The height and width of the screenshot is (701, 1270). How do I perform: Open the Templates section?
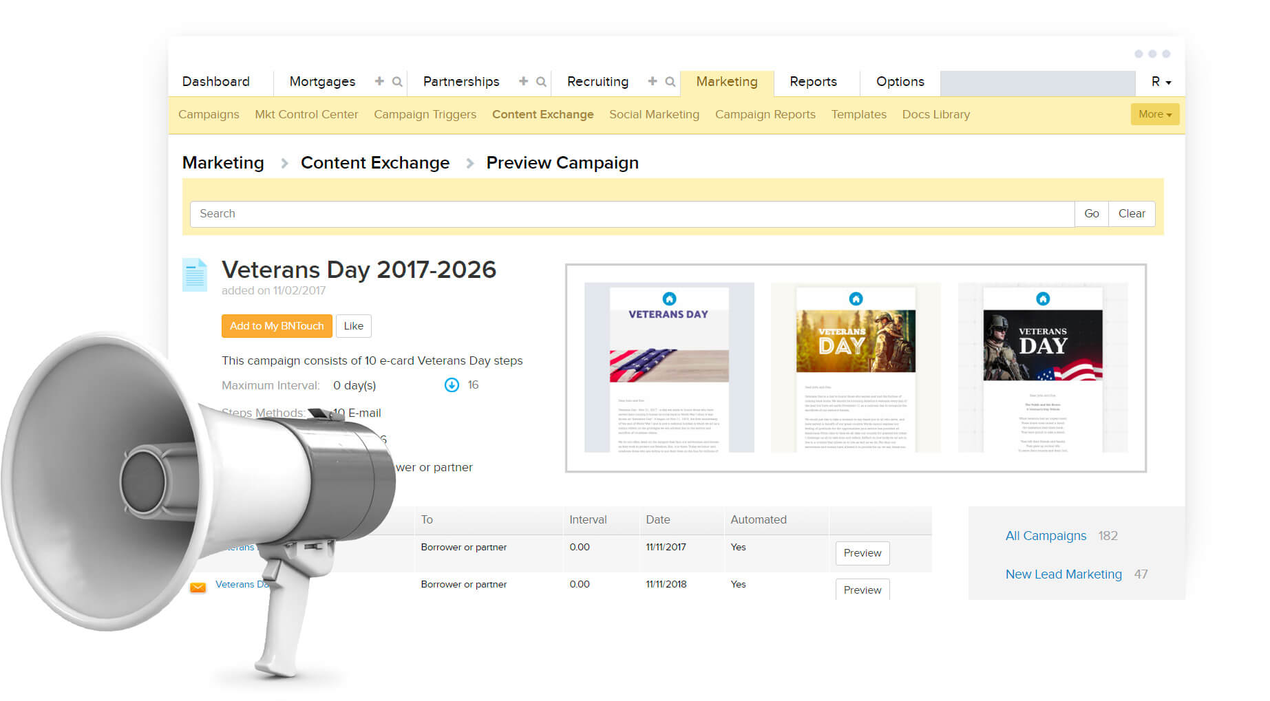tap(858, 114)
